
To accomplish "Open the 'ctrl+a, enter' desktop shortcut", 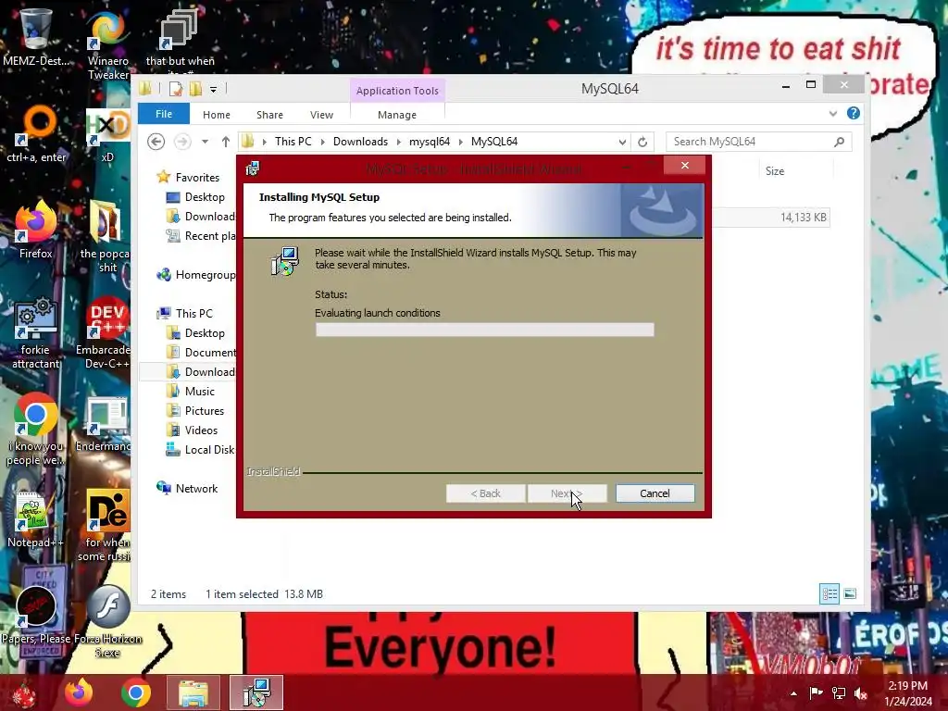I will click(x=36, y=134).
